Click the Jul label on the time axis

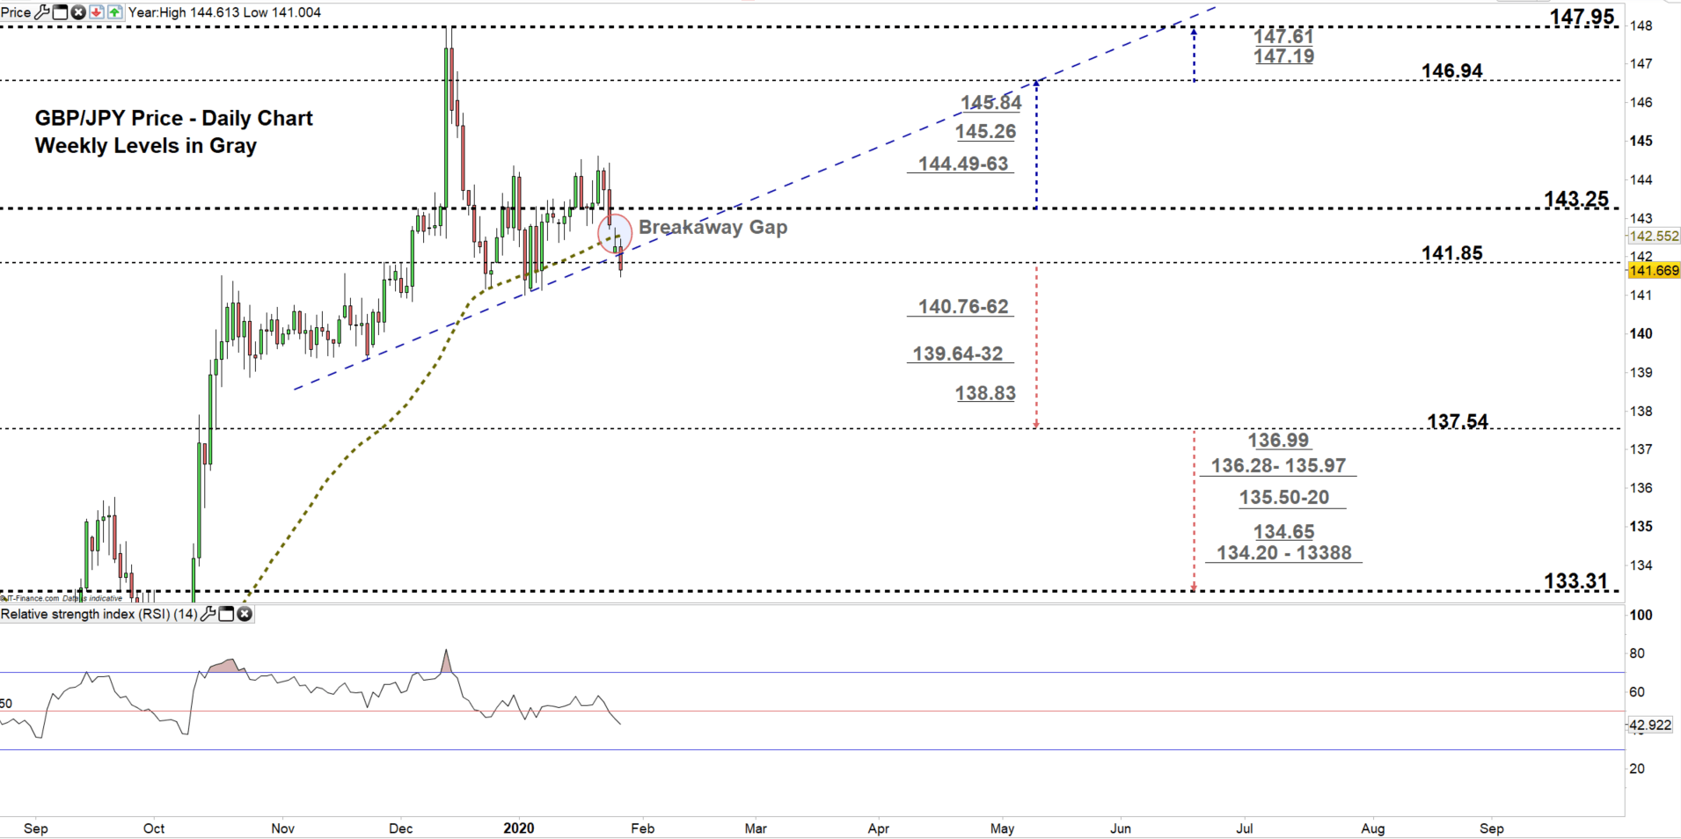pos(1245,828)
